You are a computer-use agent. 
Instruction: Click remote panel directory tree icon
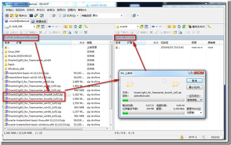[x=209, y=27]
